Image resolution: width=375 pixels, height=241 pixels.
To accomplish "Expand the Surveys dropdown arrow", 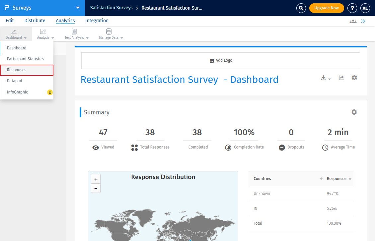I will click(77, 8).
